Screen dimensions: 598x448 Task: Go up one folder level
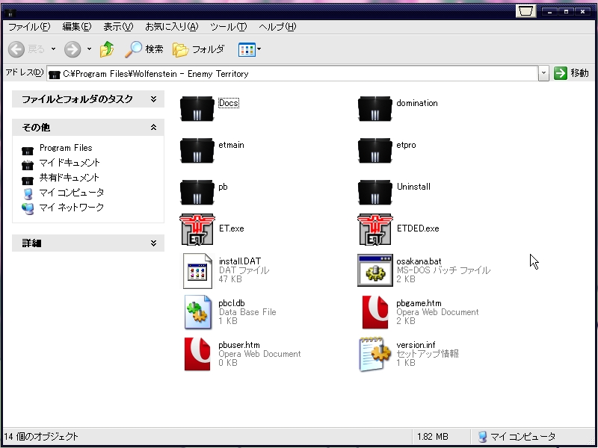[x=107, y=49]
